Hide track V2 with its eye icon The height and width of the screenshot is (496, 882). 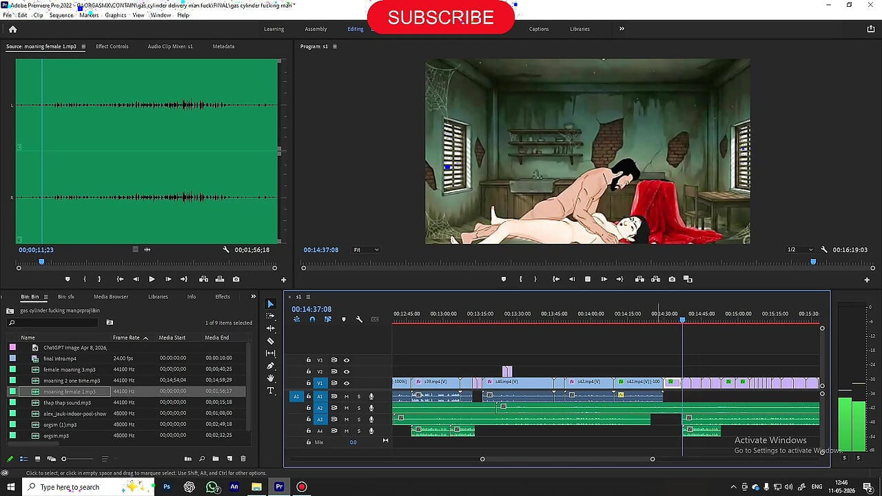pos(347,371)
